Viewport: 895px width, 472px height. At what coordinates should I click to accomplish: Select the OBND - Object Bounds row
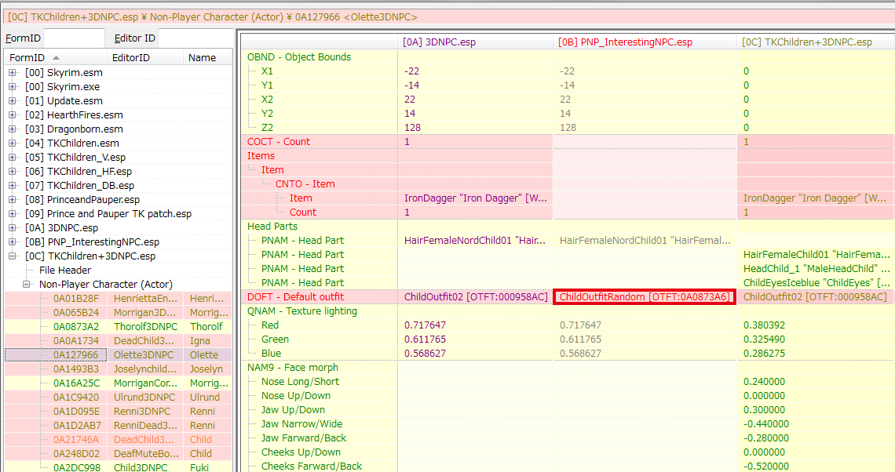click(298, 57)
